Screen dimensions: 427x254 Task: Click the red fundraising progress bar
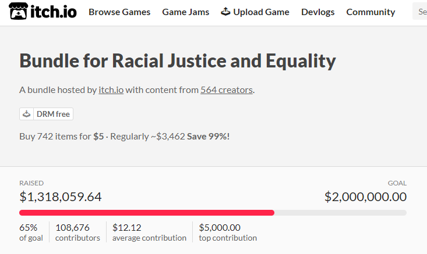pos(147,213)
